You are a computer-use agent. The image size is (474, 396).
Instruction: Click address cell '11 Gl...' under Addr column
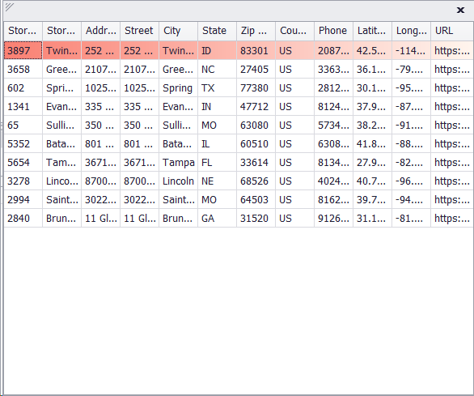(100, 219)
